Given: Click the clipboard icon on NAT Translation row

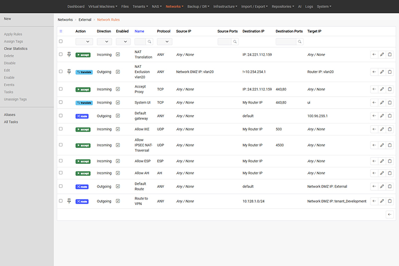Looking at the screenshot, I should click(390, 54).
